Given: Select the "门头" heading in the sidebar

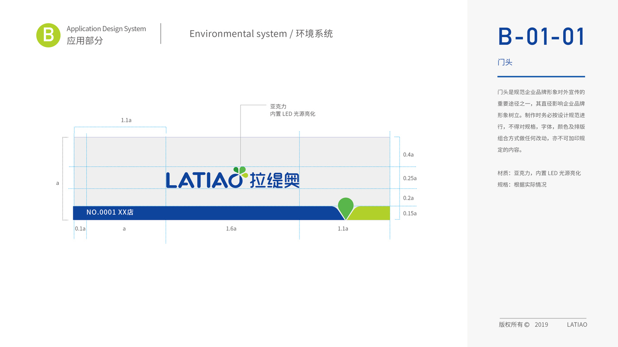Looking at the screenshot, I should coord(505,62).
